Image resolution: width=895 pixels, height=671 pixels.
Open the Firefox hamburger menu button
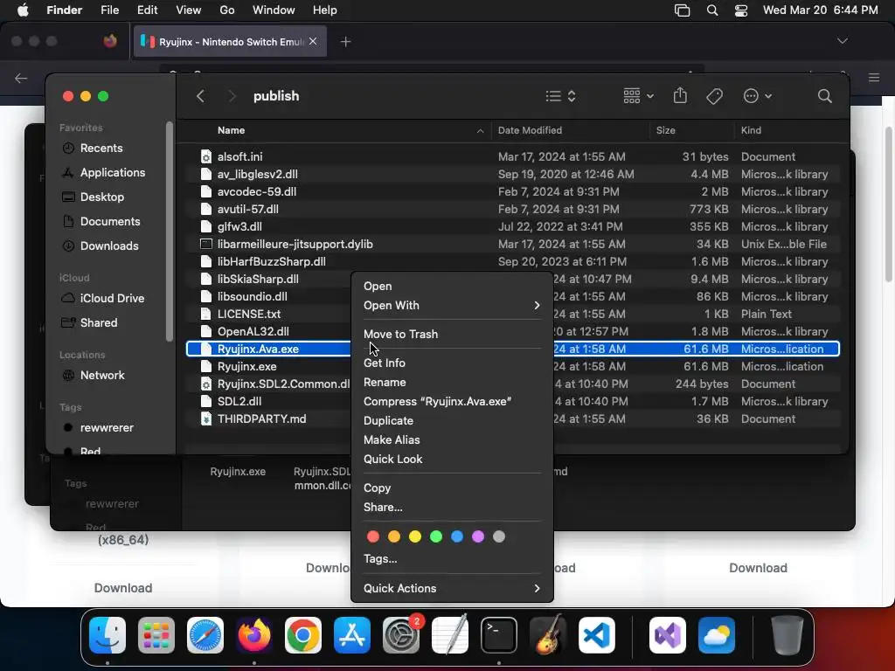tap(873, 78)
